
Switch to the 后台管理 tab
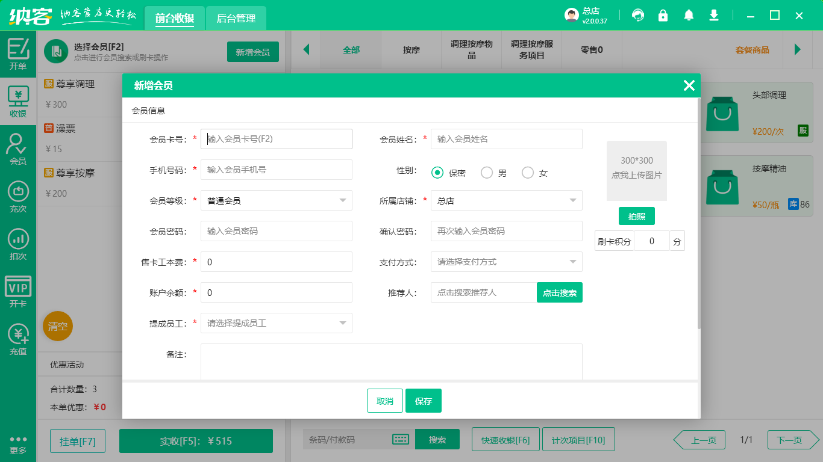[x=235, y=19]
